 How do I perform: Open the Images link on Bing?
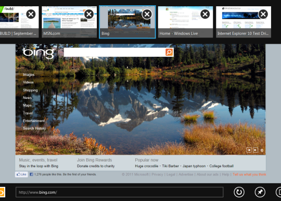tap(29, 75)
